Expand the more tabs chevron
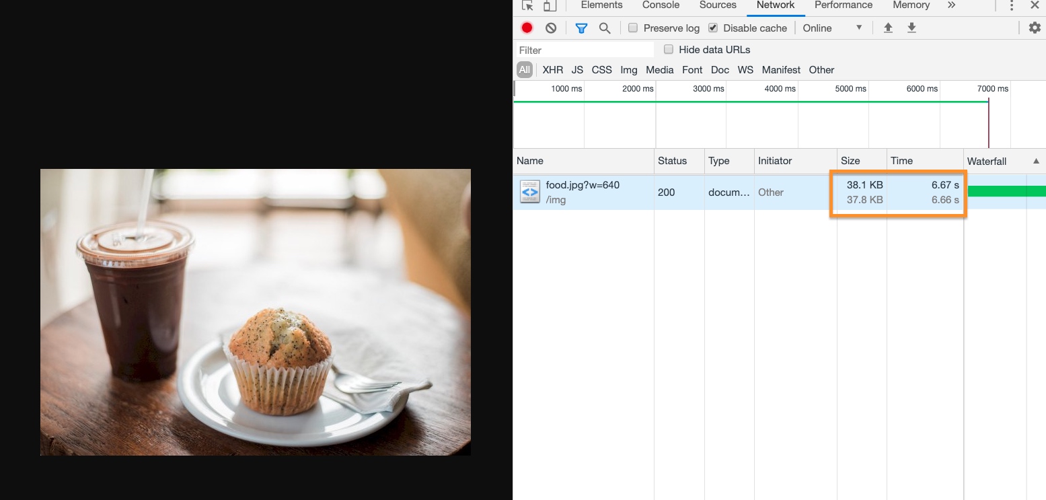 [951, 5]
